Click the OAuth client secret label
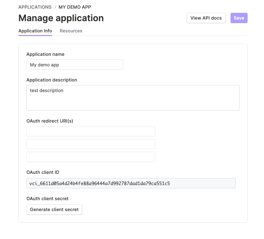Screen dimensions: 264x239 click(47, 199)
